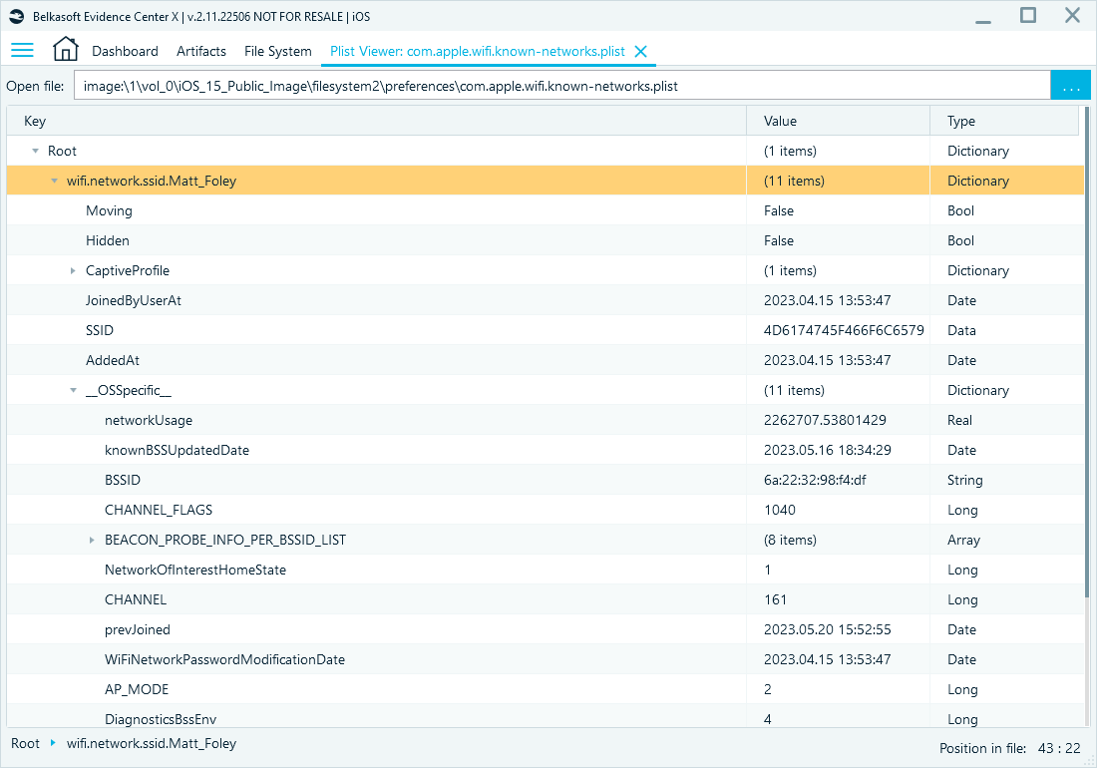Click the date 2023.05.16 18:34:29
The width and height of the screenshot is (1097, 768).
pos(827,451)
